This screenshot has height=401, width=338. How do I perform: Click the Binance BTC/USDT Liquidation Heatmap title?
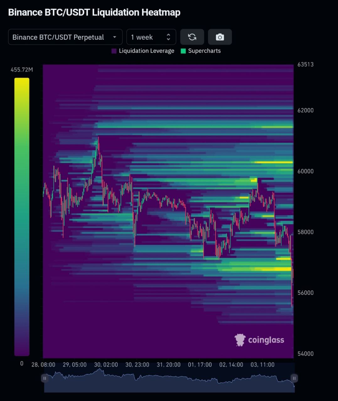tap(94, 13)
